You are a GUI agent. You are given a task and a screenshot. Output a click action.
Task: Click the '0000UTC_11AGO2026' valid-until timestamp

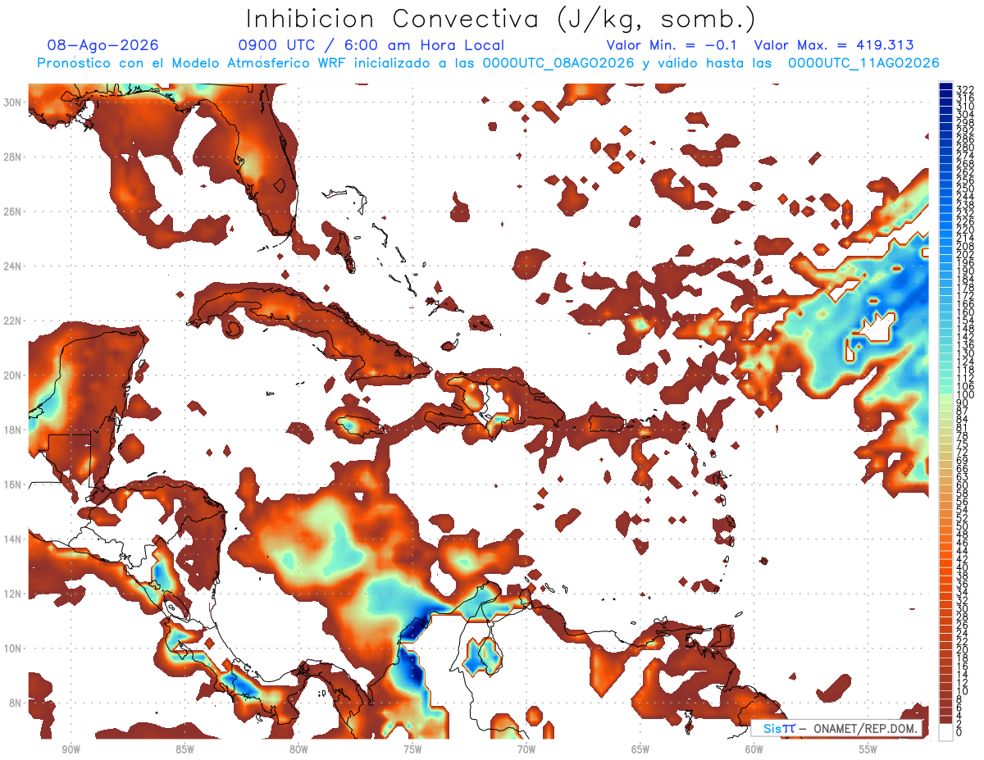[863, 63]
